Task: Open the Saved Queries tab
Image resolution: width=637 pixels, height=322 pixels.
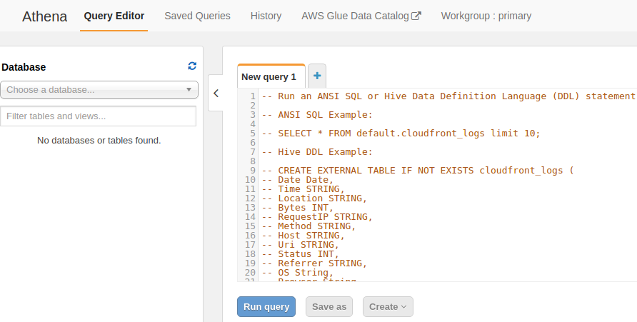Action: tap(197, 16)
